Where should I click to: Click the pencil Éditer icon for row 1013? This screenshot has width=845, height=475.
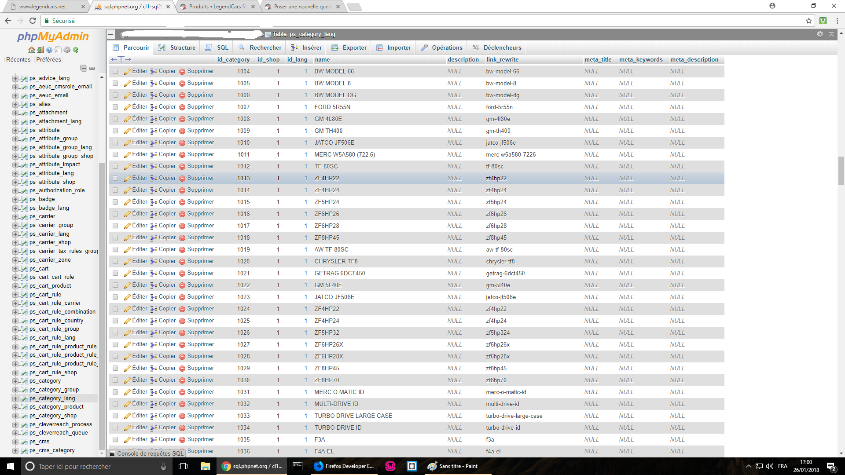click(x=127, y=179)
